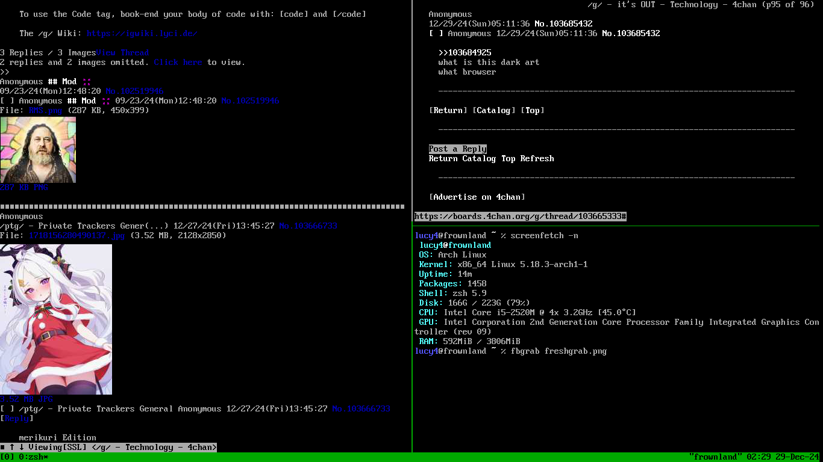Click the 'what browser' line
The image size is (823, 462).
coord(467,72)
